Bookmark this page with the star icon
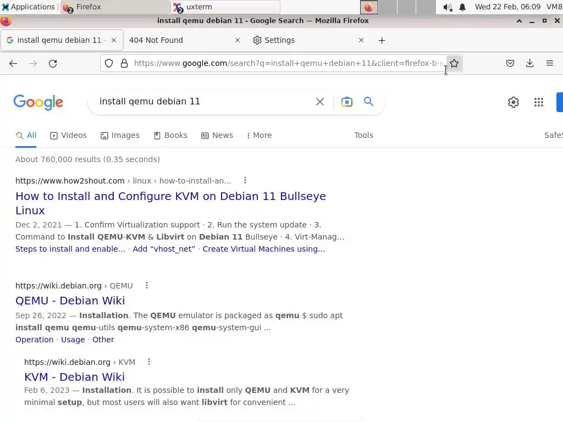The width and height of the screenshot is (563, 422). [x=454, y=64]
